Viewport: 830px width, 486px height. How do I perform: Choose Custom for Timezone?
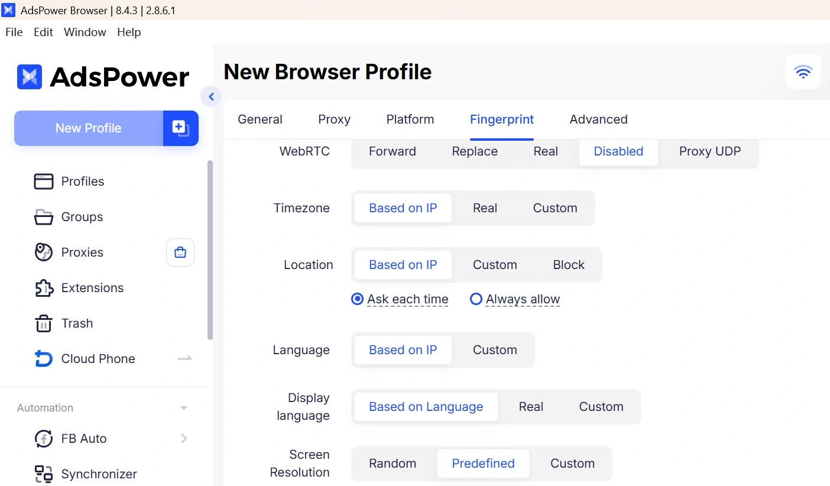click(555, 208)
